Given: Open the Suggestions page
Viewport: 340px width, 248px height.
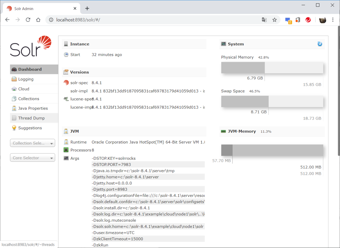Looking at the screenshot, I should click(x=34, y=128).
